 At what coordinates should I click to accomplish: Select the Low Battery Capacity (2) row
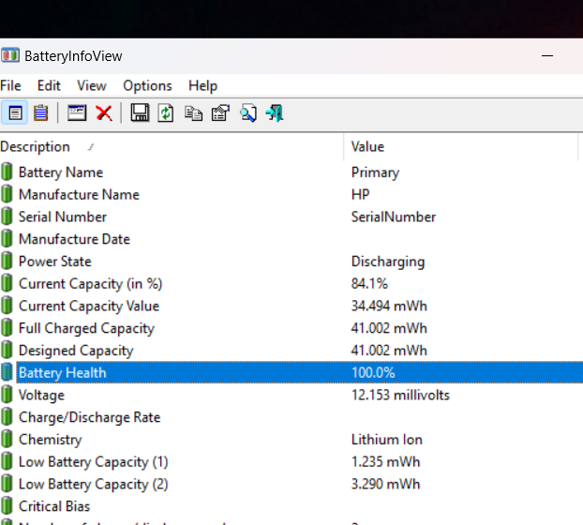tap(291, 484)
